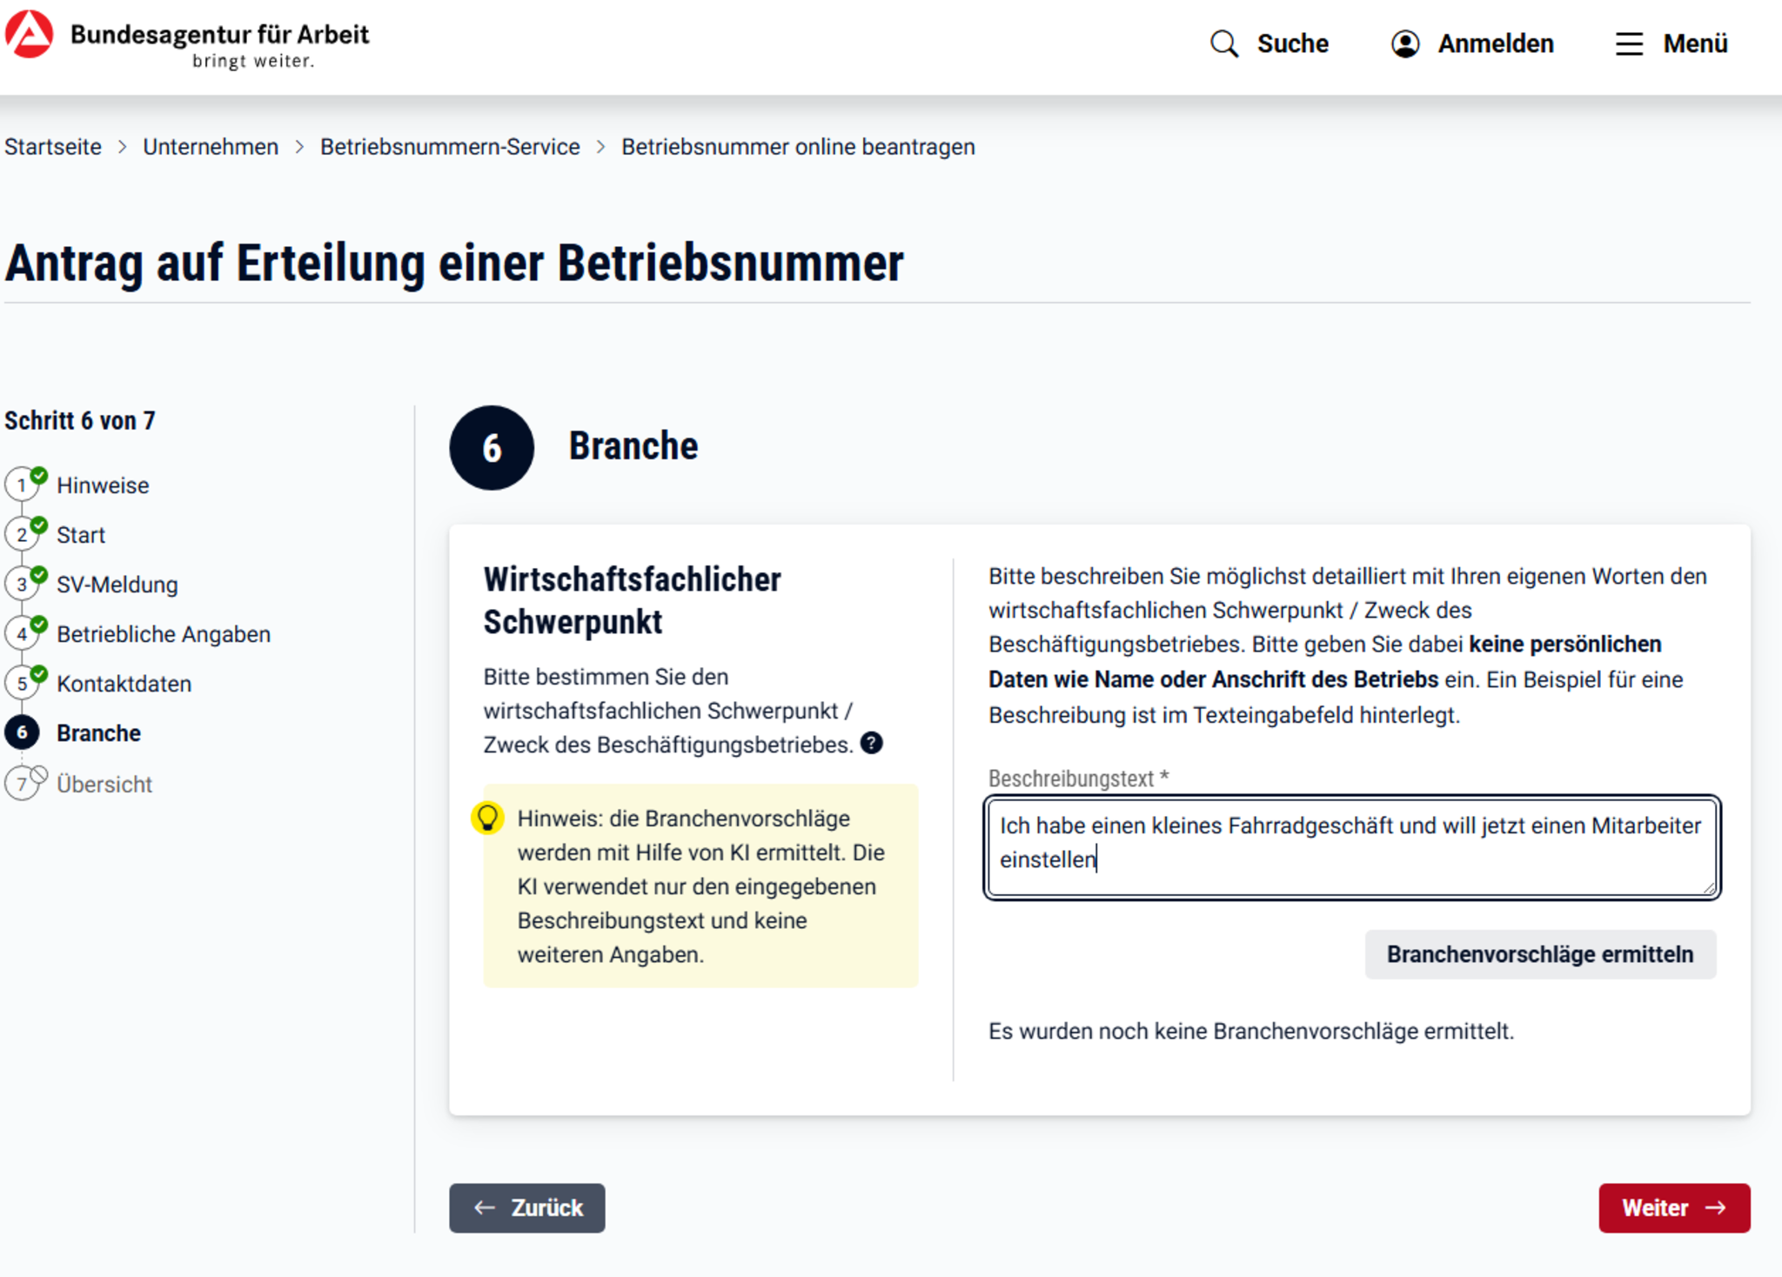This screenshot has height=1277, width=1782.
Task: Open Startseite breadcrumb link
Action: (53, 147)
